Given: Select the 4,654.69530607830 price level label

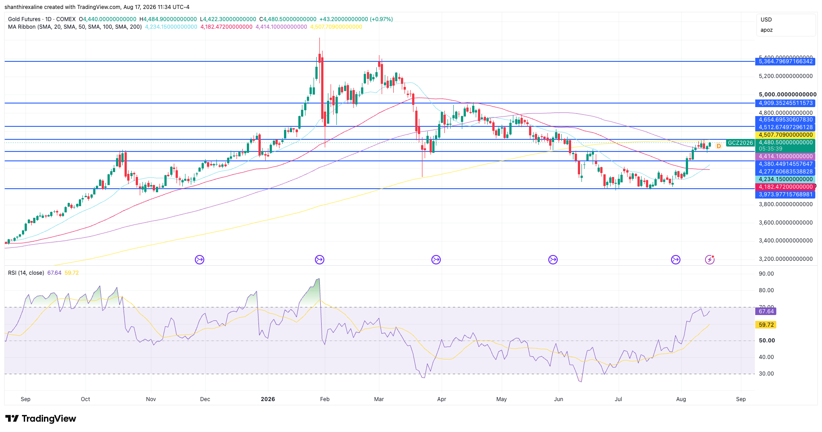Looking at the screenshot, I should [x=786, y=120].
